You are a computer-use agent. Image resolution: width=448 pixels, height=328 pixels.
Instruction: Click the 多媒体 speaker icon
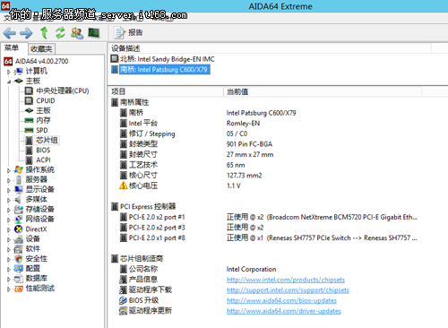19,200
